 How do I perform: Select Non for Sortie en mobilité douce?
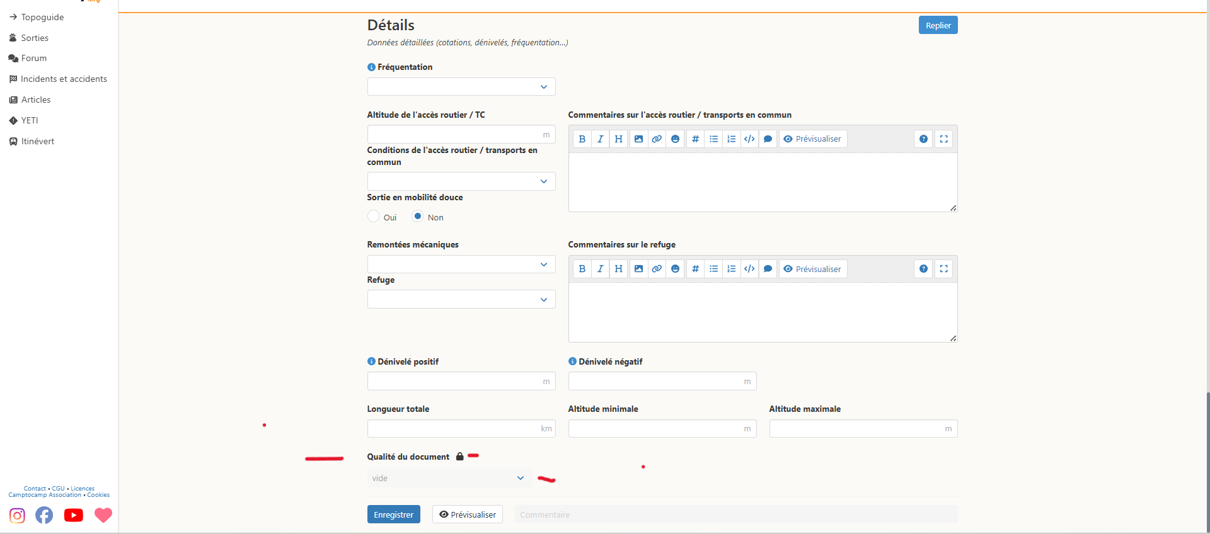click(x=417, y=217)
